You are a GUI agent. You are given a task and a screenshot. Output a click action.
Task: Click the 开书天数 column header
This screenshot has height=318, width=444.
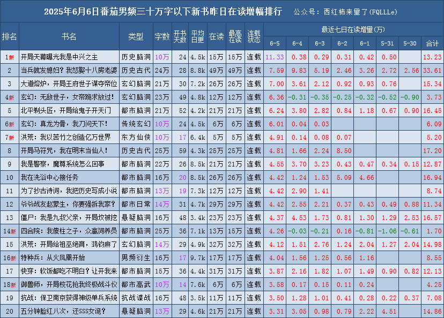180,36
